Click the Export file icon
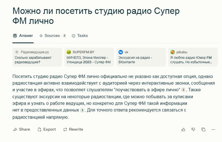Image resolution: width=222 pixels, height=142 pixels. pos(39,130)
